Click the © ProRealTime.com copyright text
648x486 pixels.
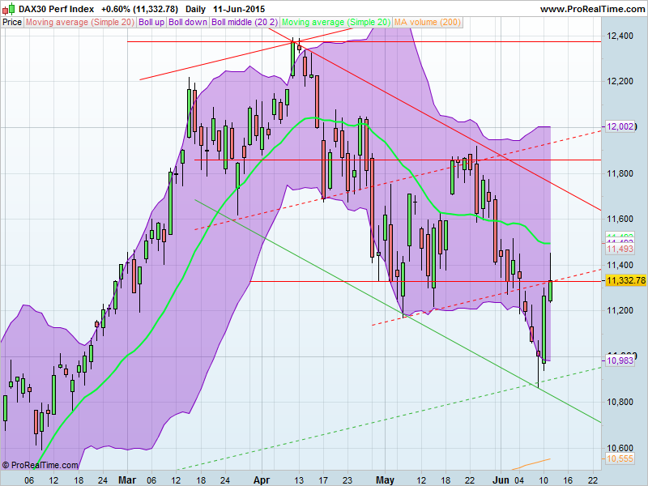(40, 465)
